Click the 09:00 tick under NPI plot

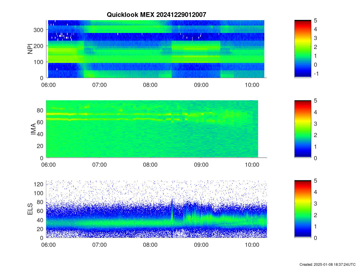point(201,85)
